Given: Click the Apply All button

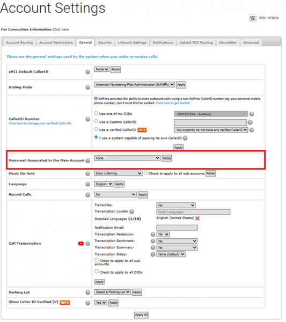Looking at the screenshot, I should (142, 315).
